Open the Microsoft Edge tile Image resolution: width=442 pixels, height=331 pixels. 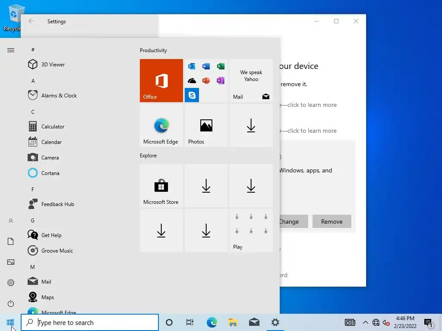161,125
